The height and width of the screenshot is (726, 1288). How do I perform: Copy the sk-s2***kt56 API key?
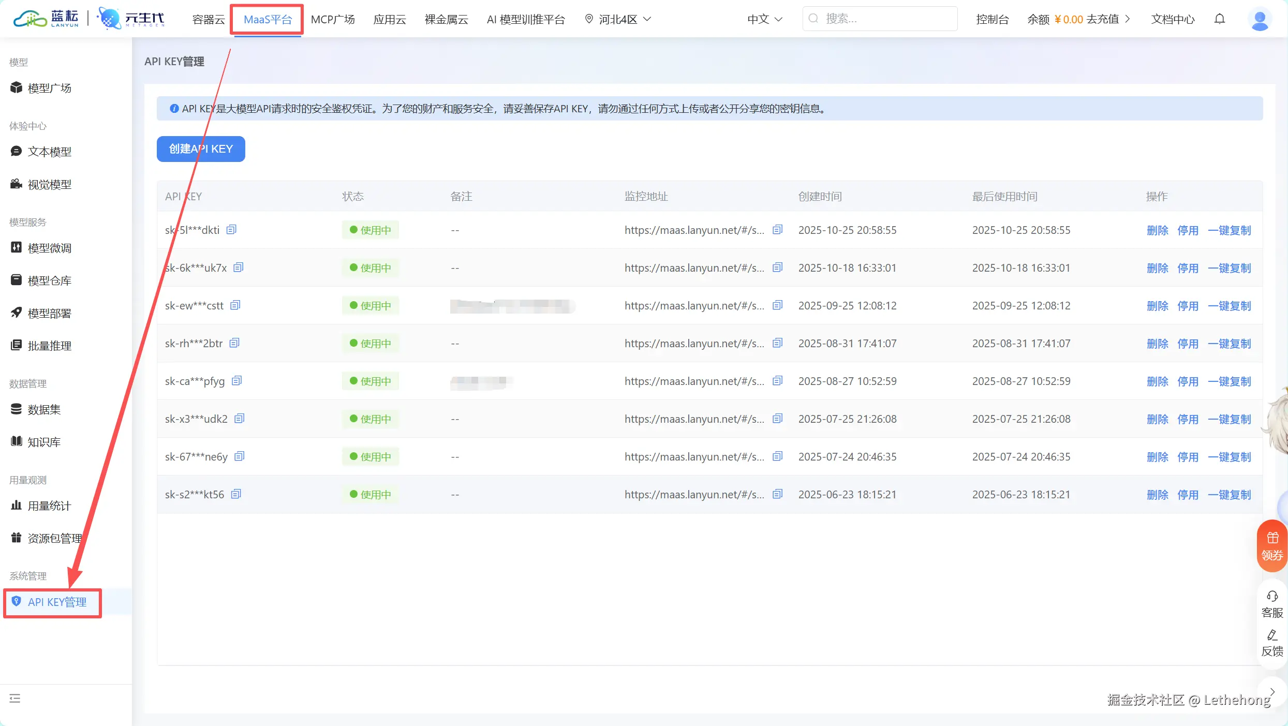236,494
